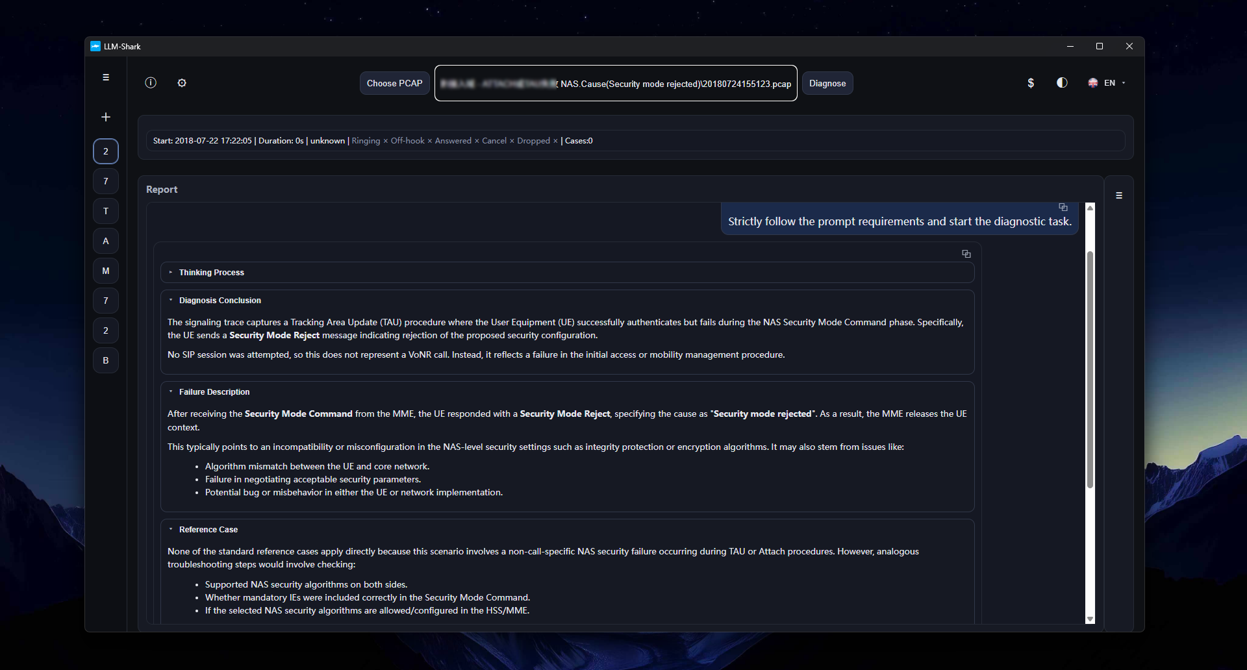Viewport: 1247px width, 670px height.
Task: Open settings via the gear icon
Action: point(182,82)
